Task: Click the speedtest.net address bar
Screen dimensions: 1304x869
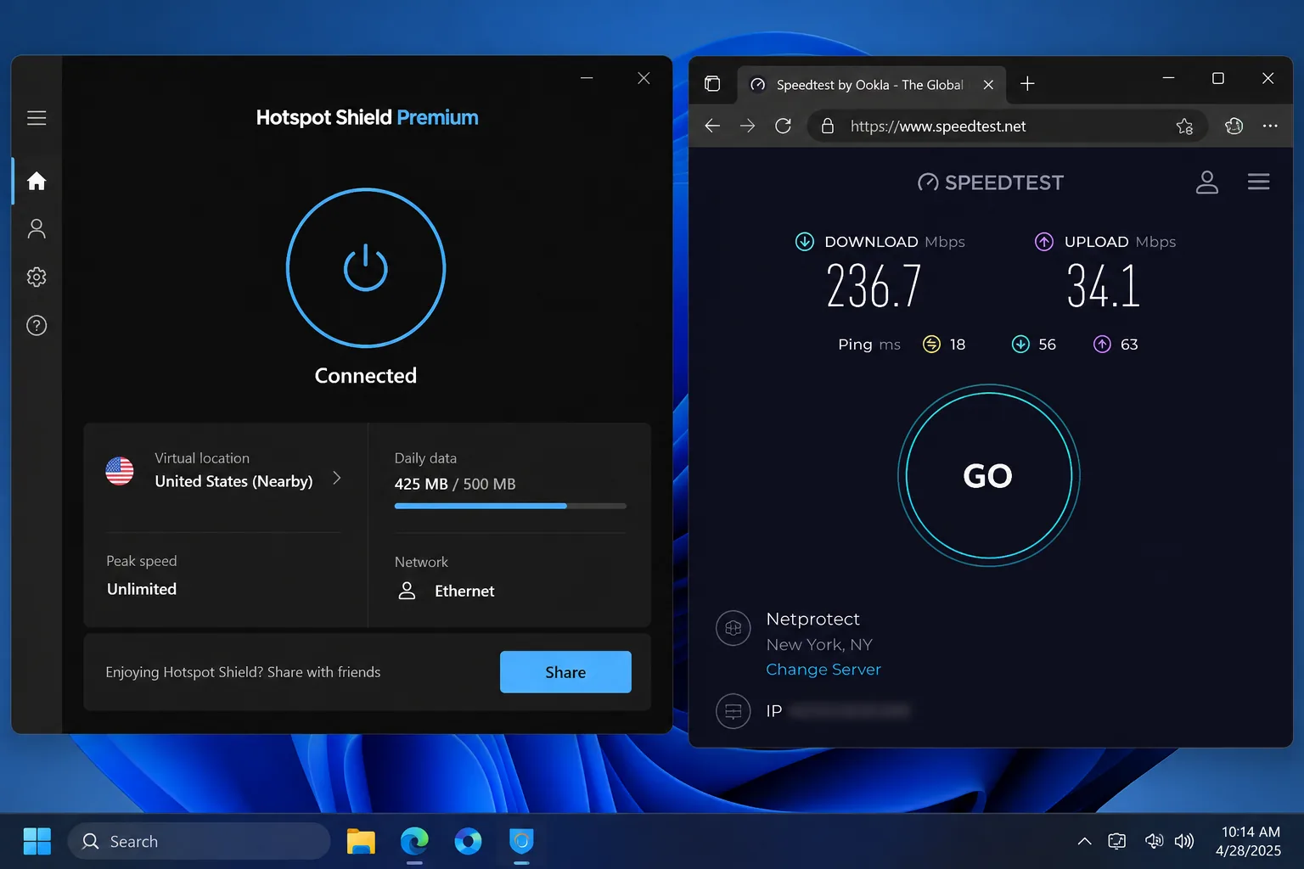Action: (1006, 126)
